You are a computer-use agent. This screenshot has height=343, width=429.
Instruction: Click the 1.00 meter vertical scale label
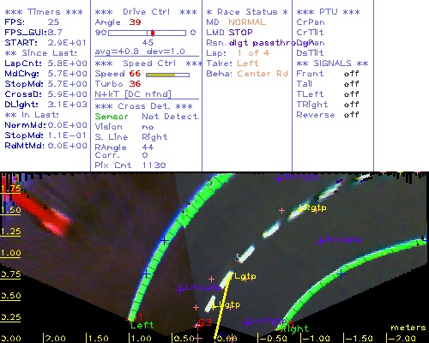pos(11,253)
